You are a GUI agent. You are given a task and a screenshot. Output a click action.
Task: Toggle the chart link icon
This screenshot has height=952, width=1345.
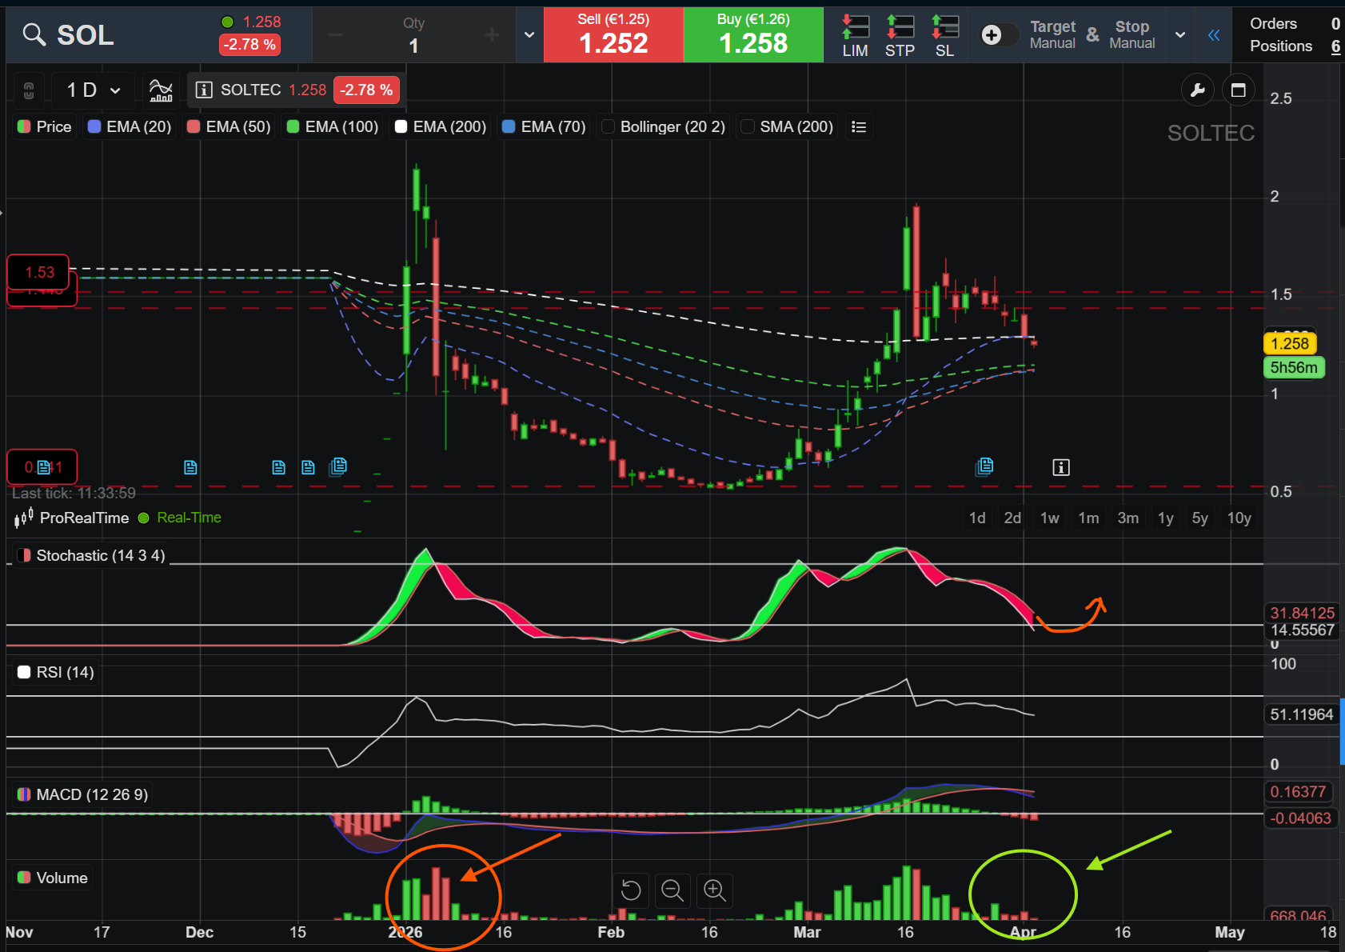coord(29,90)
